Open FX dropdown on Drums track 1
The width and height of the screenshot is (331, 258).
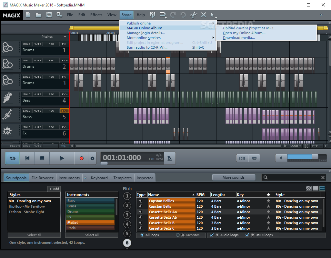[65, 44]
